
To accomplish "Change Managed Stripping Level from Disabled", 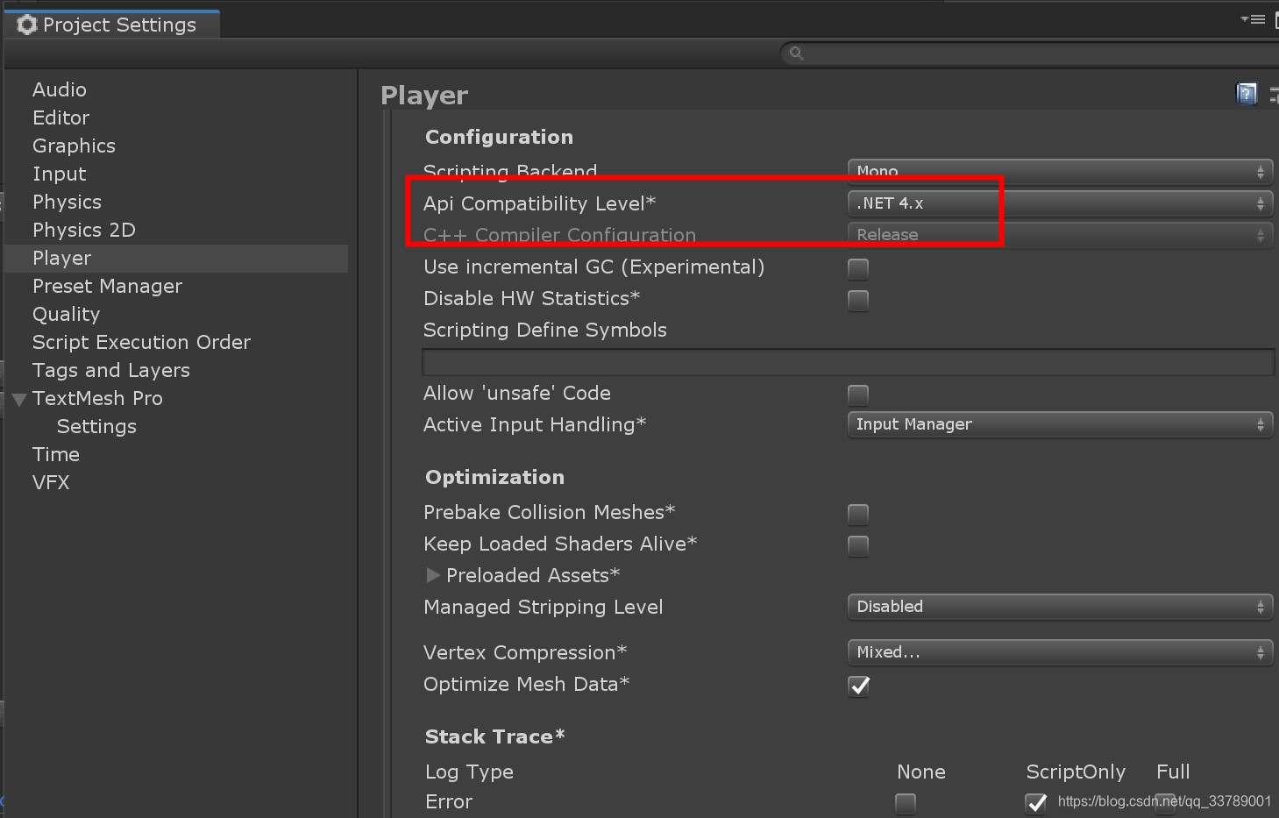I will [x=1058, y=607].
